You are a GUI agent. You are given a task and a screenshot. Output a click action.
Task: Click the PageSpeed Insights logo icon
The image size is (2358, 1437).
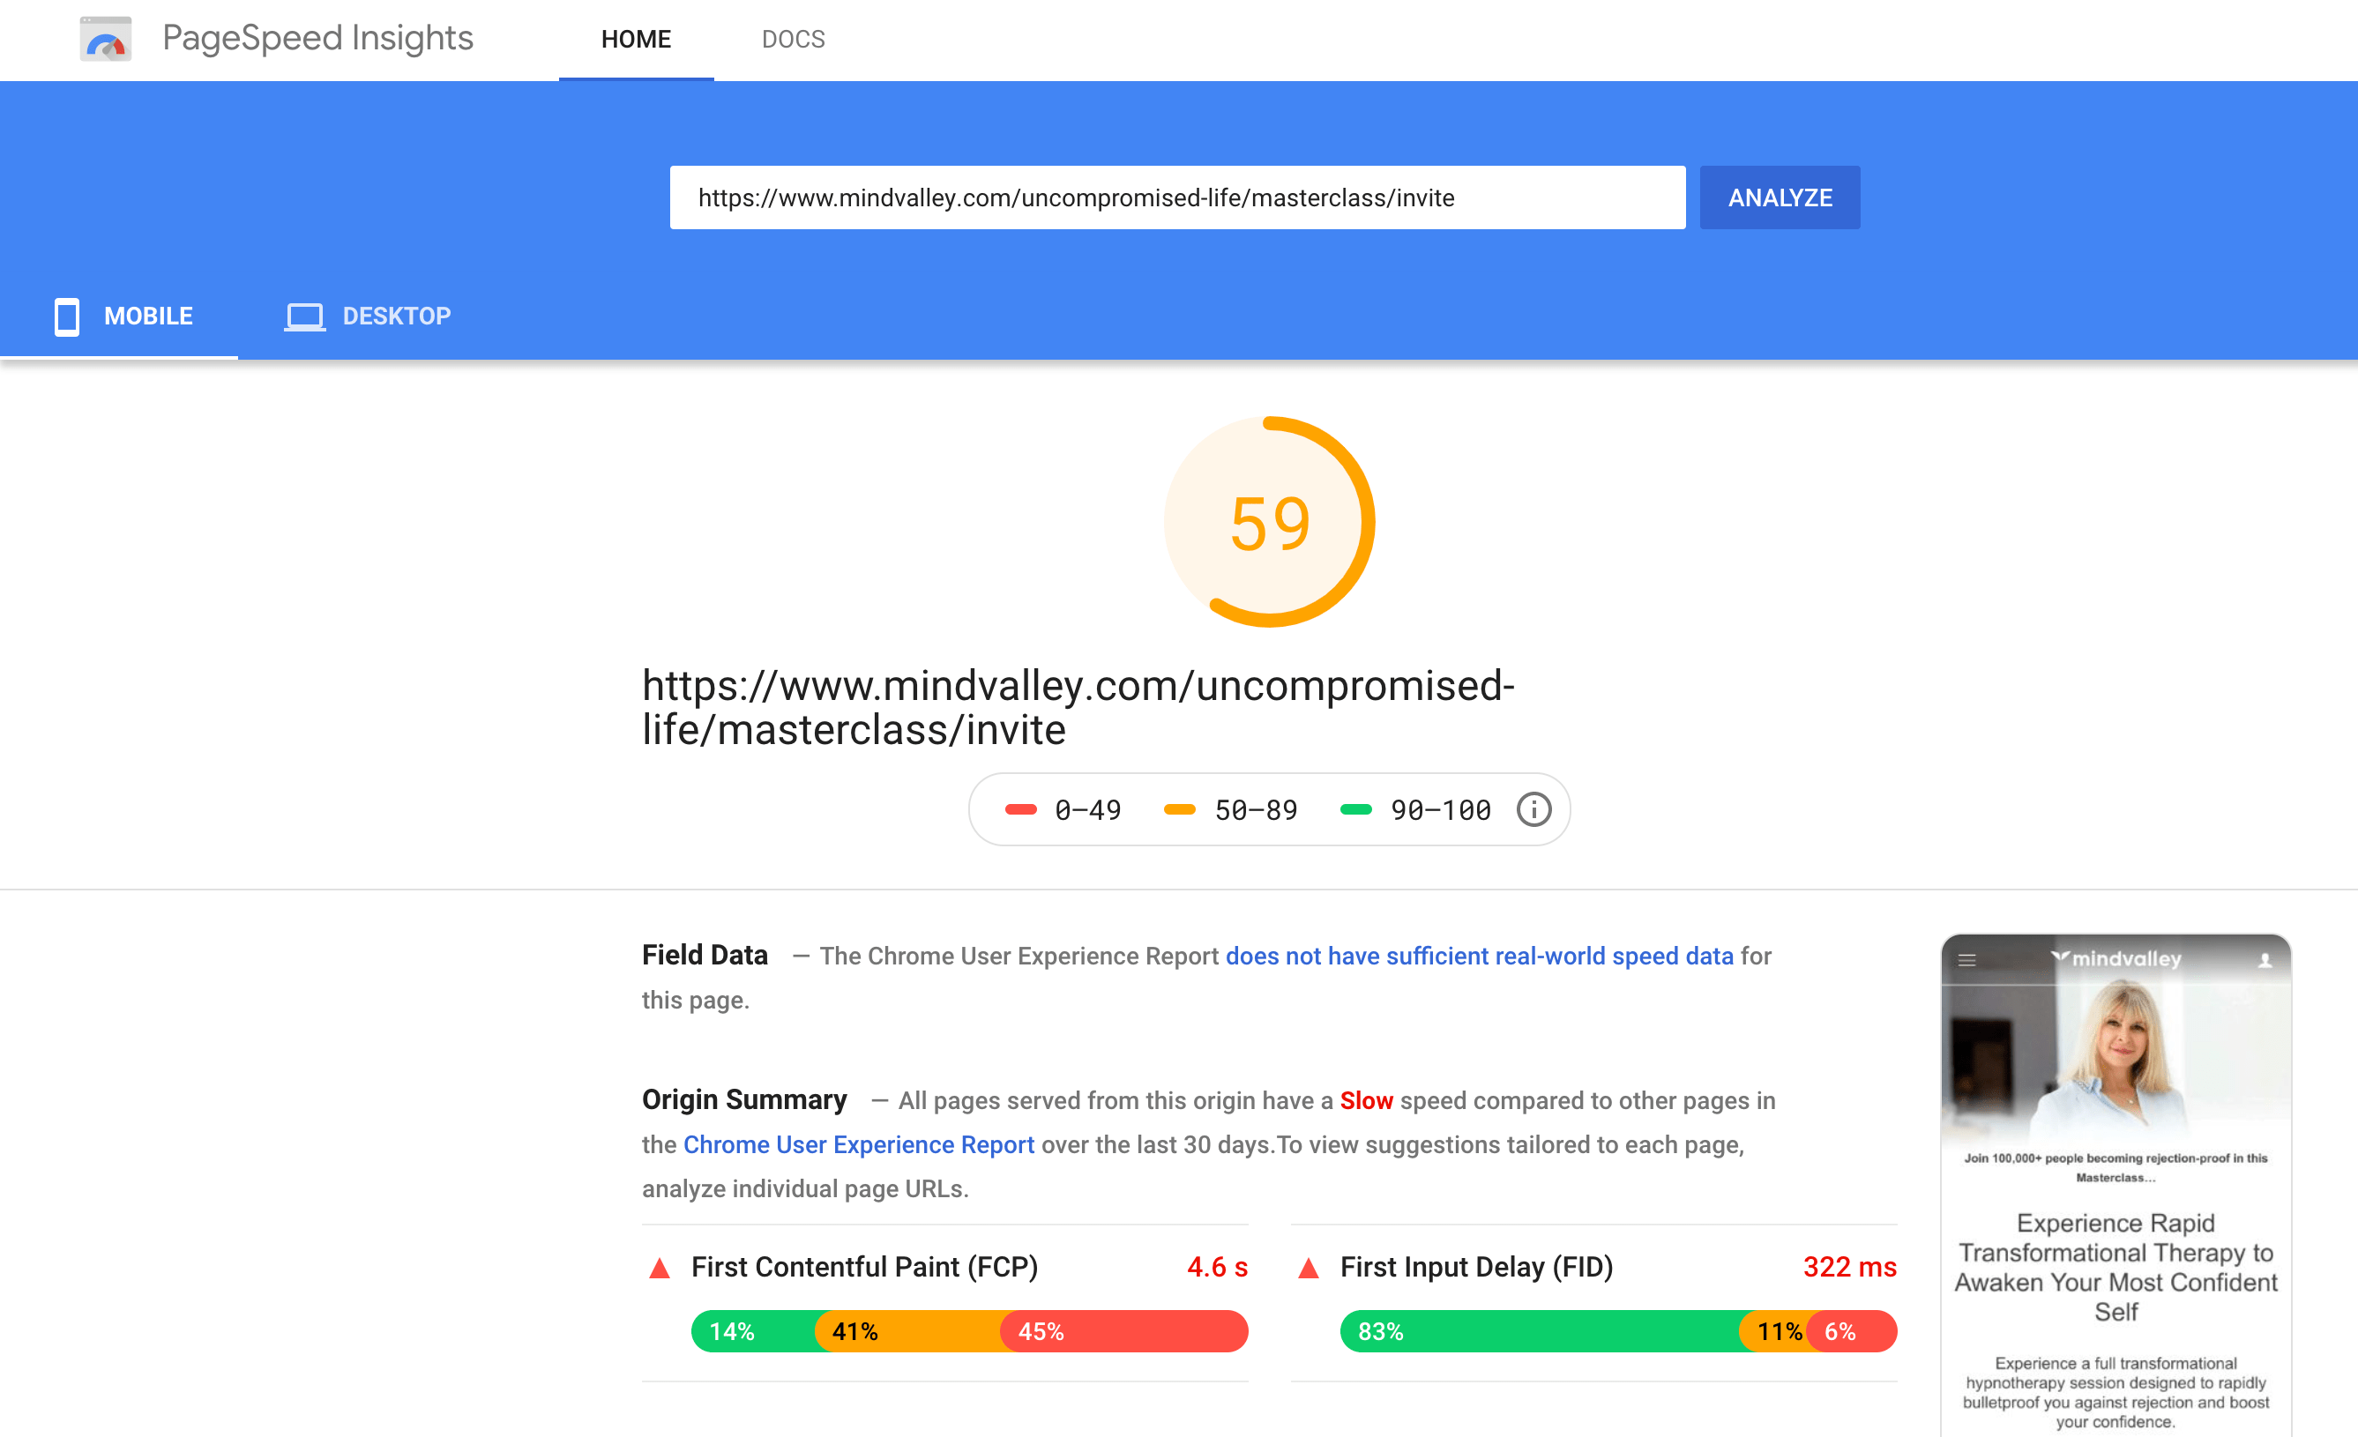(105, 39)
